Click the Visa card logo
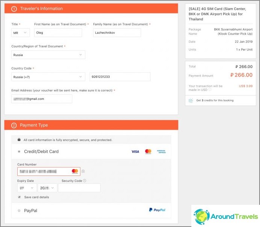 click(x=135, y=151)
